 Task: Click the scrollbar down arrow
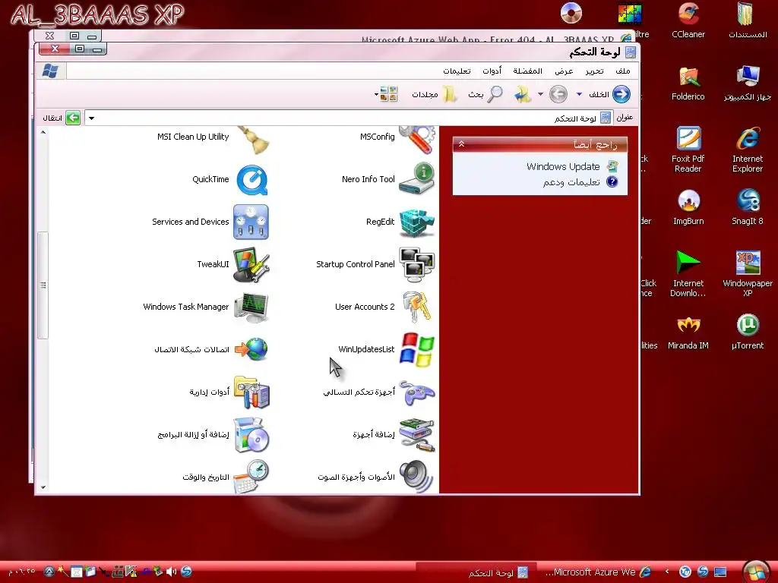point(43,487)
